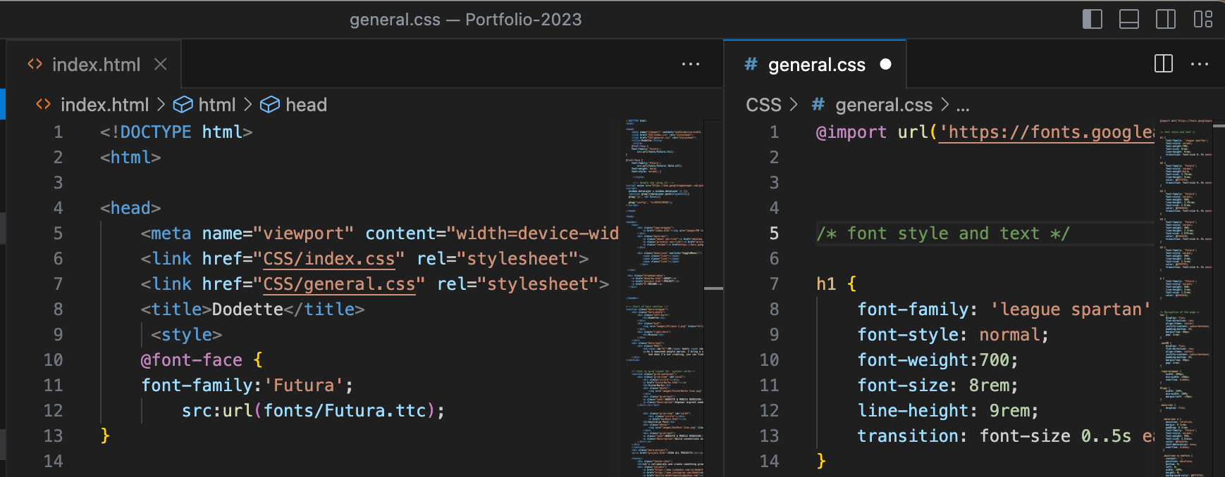Click font-weight:700 declaration
The width and height of the screenshot is (1225, 477).
click(x=937, y=360)
